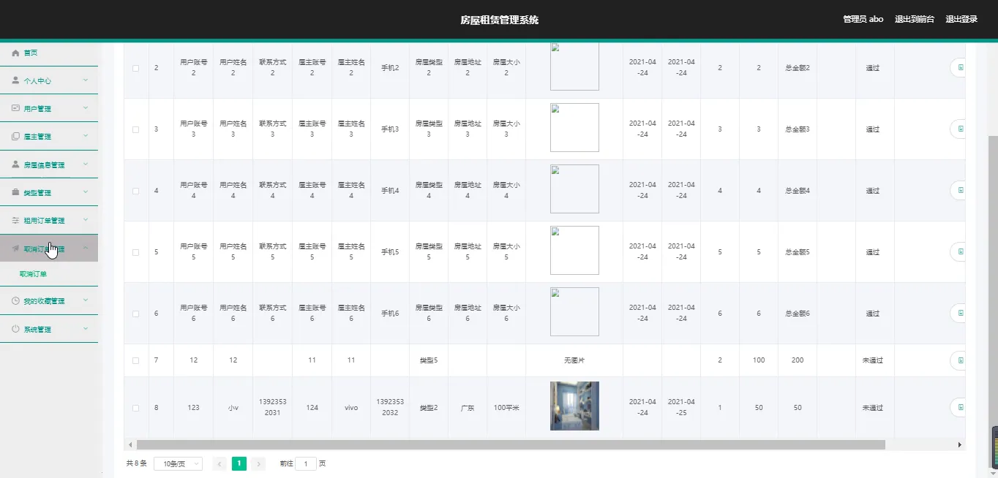Click the horizontal table scrollbar thumb
Viewport: 998px width, 478px height.
pyautogui.click(x=511, y=444)
